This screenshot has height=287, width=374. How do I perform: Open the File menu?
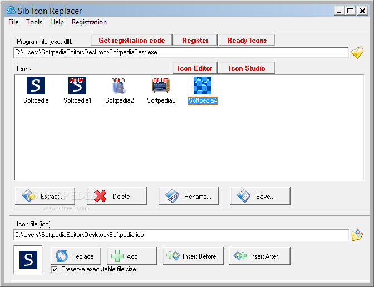(x=13, y=22)
